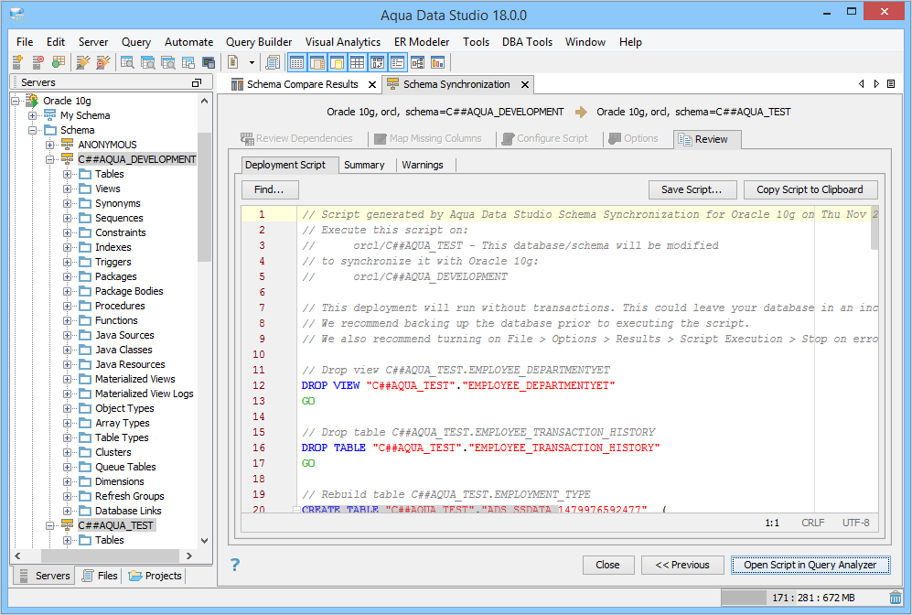Viewport: 912px width, 615px height.
Task: Click Open Script in Query Analyzer button
Action: click(x=810, y=565)
